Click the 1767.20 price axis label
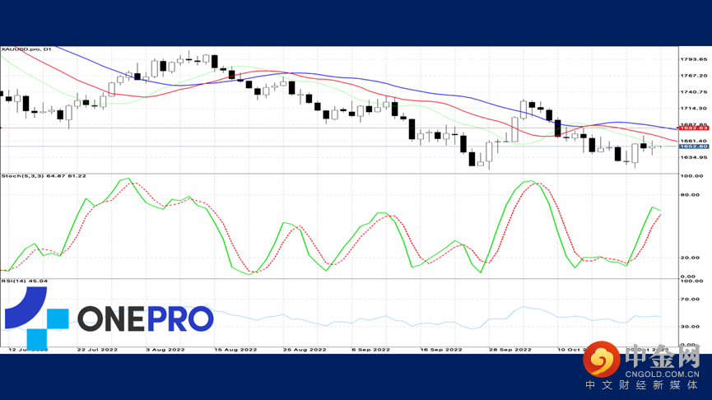712x400 pixels. (x=693, y=76)
